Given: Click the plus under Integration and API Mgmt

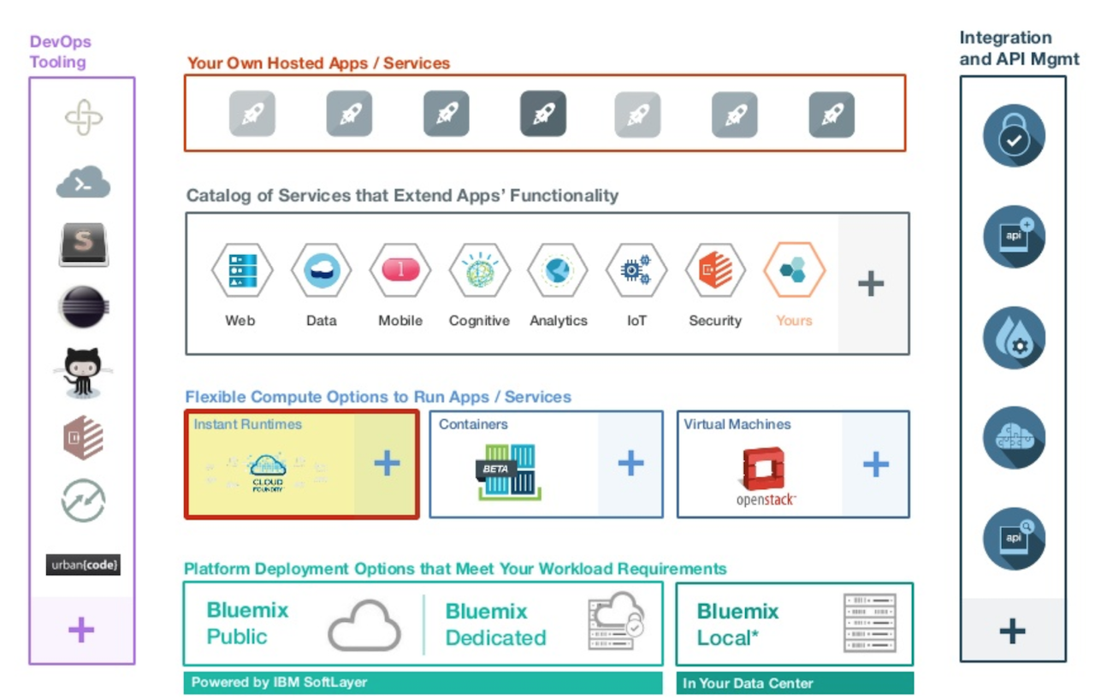Looking at the screenshot, I should coord(1012,631).
